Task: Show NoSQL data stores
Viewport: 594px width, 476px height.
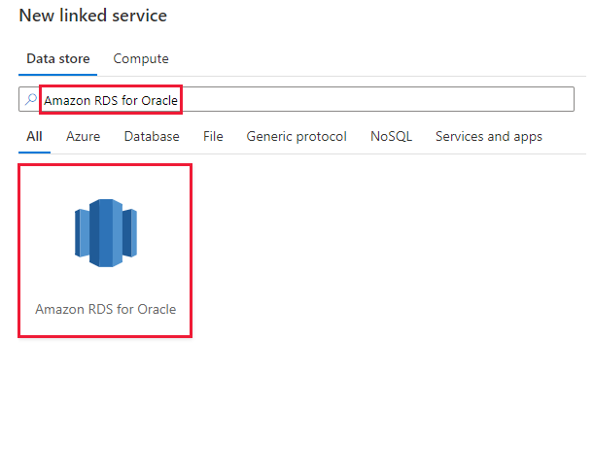Action: click(391, 137)
